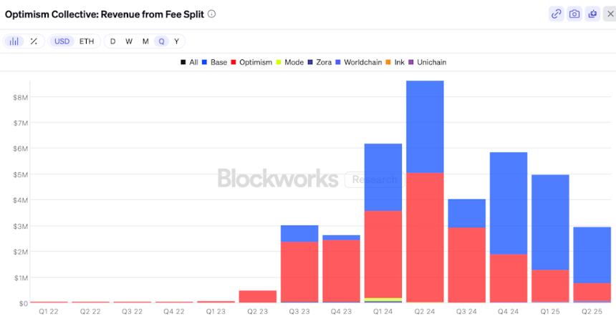
Task: Toggle the Worldchain legend entry
Action: click(x=359, y=62)
